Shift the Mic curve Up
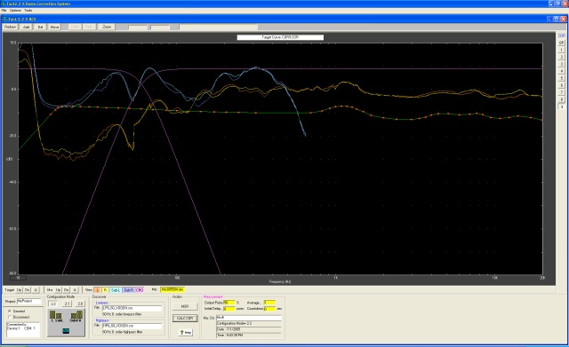 pos(58,290)
